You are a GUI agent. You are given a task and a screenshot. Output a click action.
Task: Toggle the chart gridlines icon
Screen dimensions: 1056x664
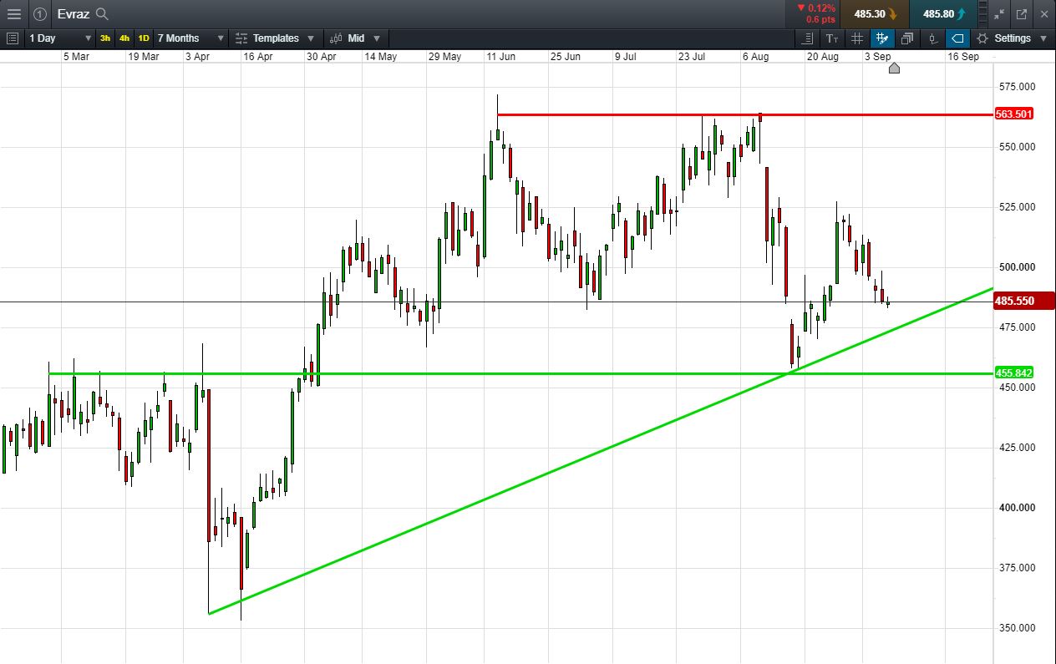tap(857, 38)
